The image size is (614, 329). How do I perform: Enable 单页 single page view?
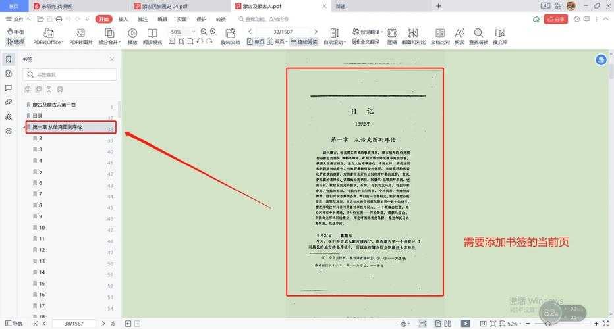256,42
